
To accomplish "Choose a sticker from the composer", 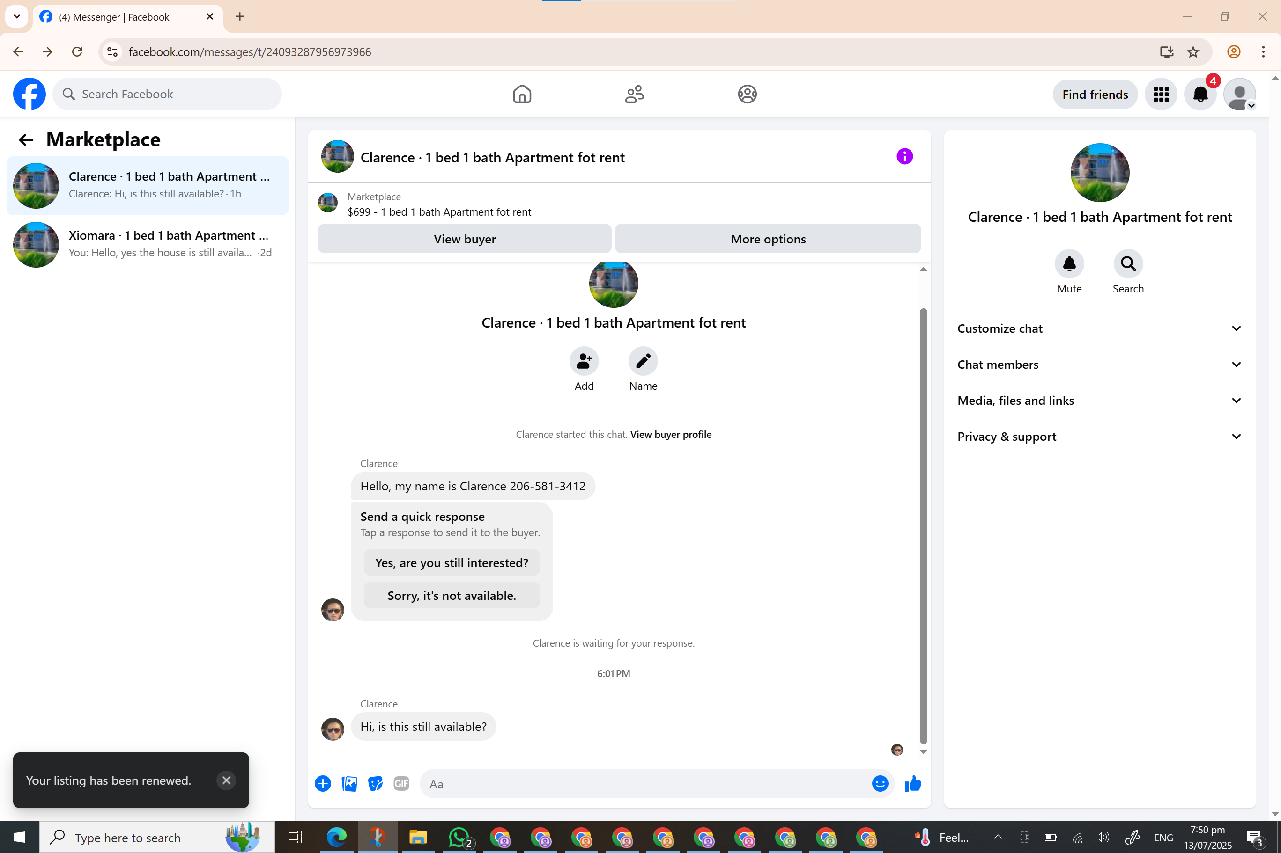I will pos(375,783).
